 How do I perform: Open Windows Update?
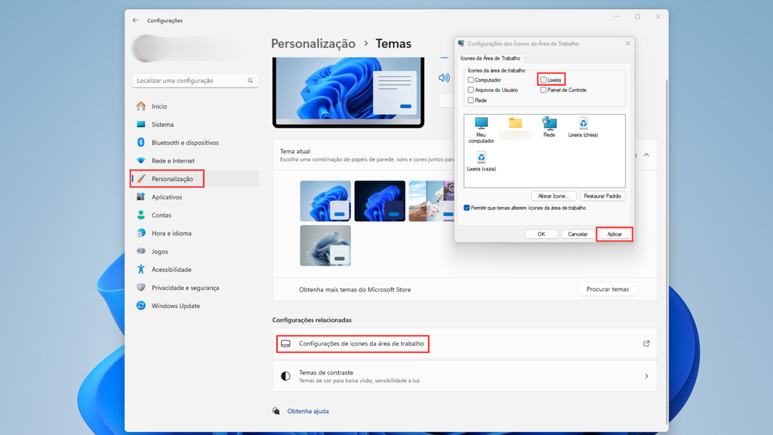[196, 306]
